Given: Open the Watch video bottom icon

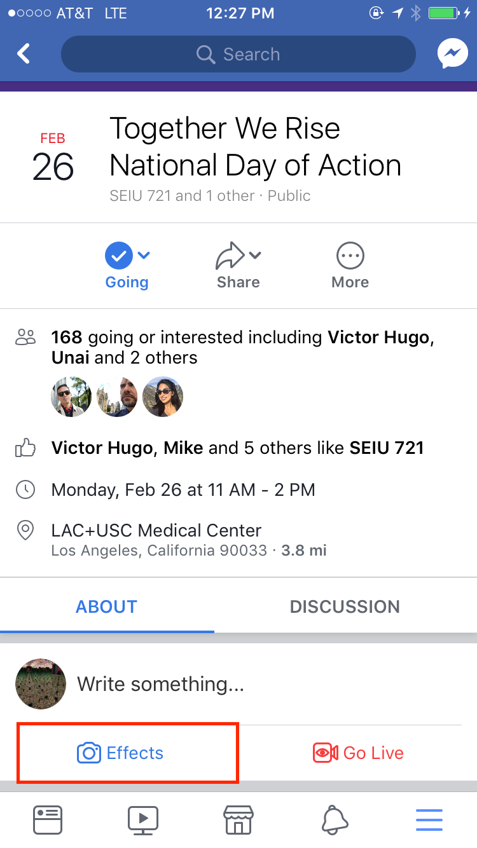Looking at the screenshot, I should [143, 820].
